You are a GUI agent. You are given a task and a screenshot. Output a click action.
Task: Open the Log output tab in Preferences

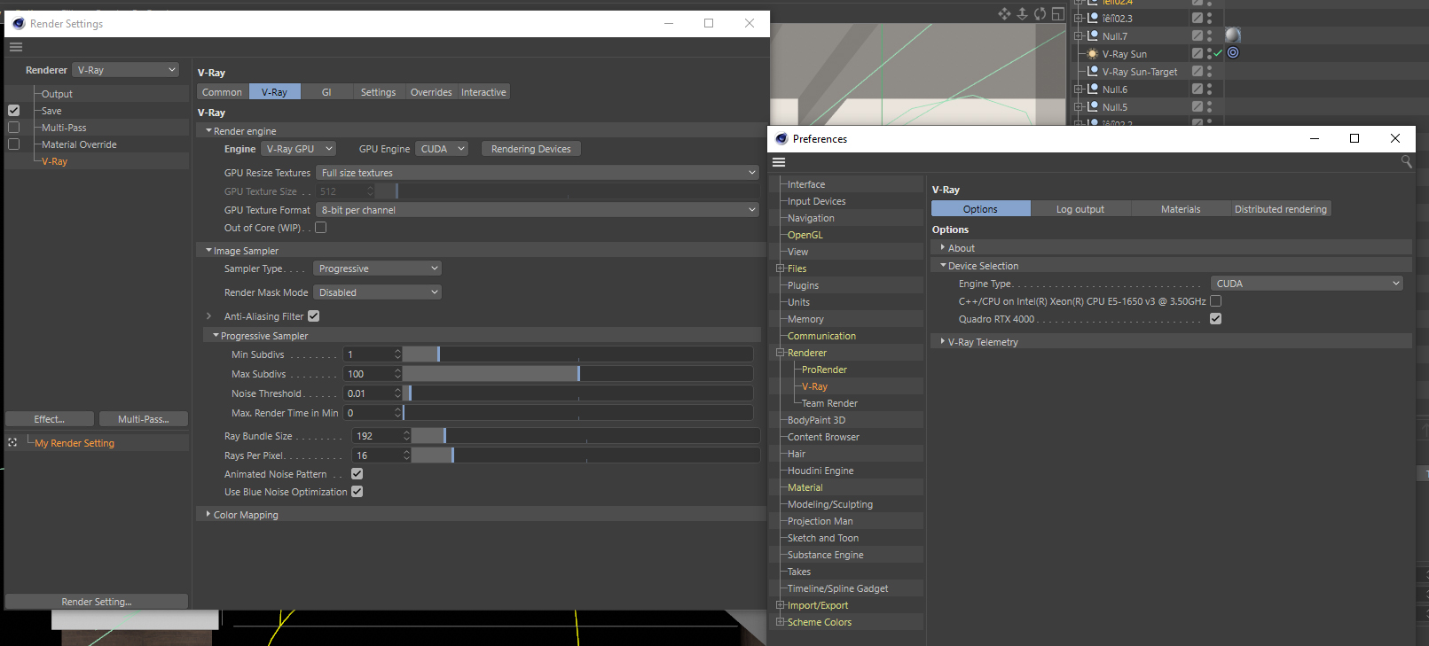[1080, 209]
